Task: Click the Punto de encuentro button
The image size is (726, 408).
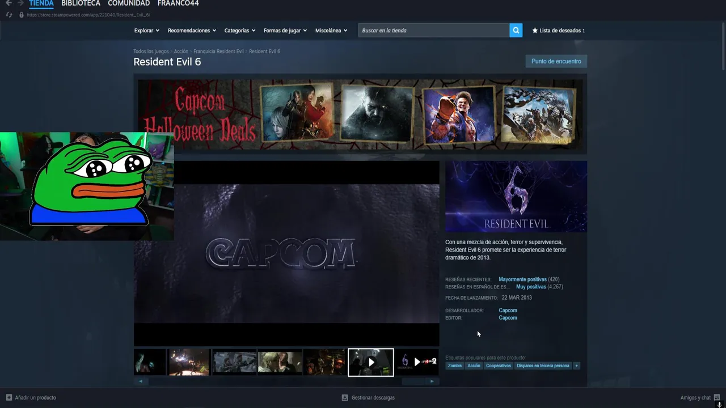Action: coord(556,61)
